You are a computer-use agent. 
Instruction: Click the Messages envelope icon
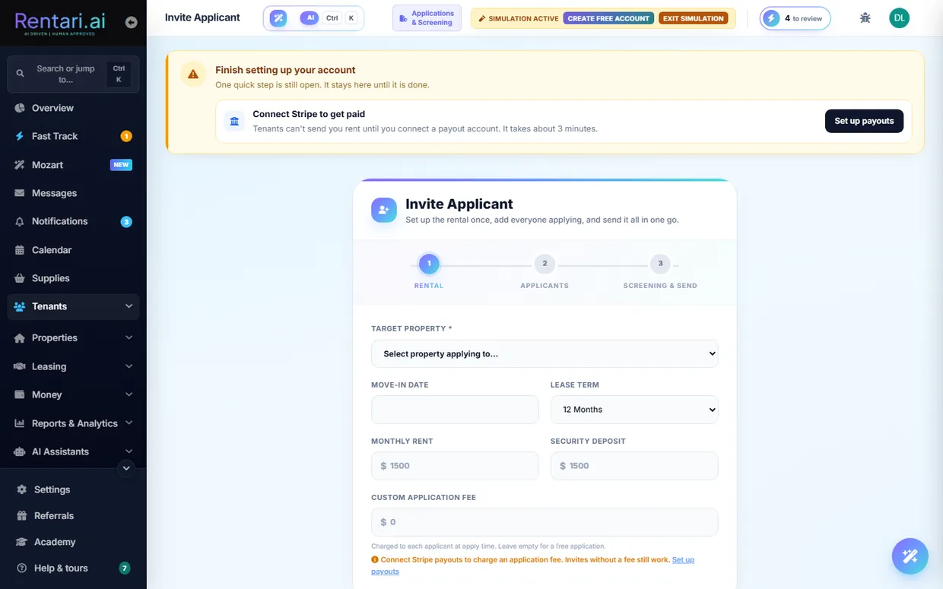coord(20,193)
